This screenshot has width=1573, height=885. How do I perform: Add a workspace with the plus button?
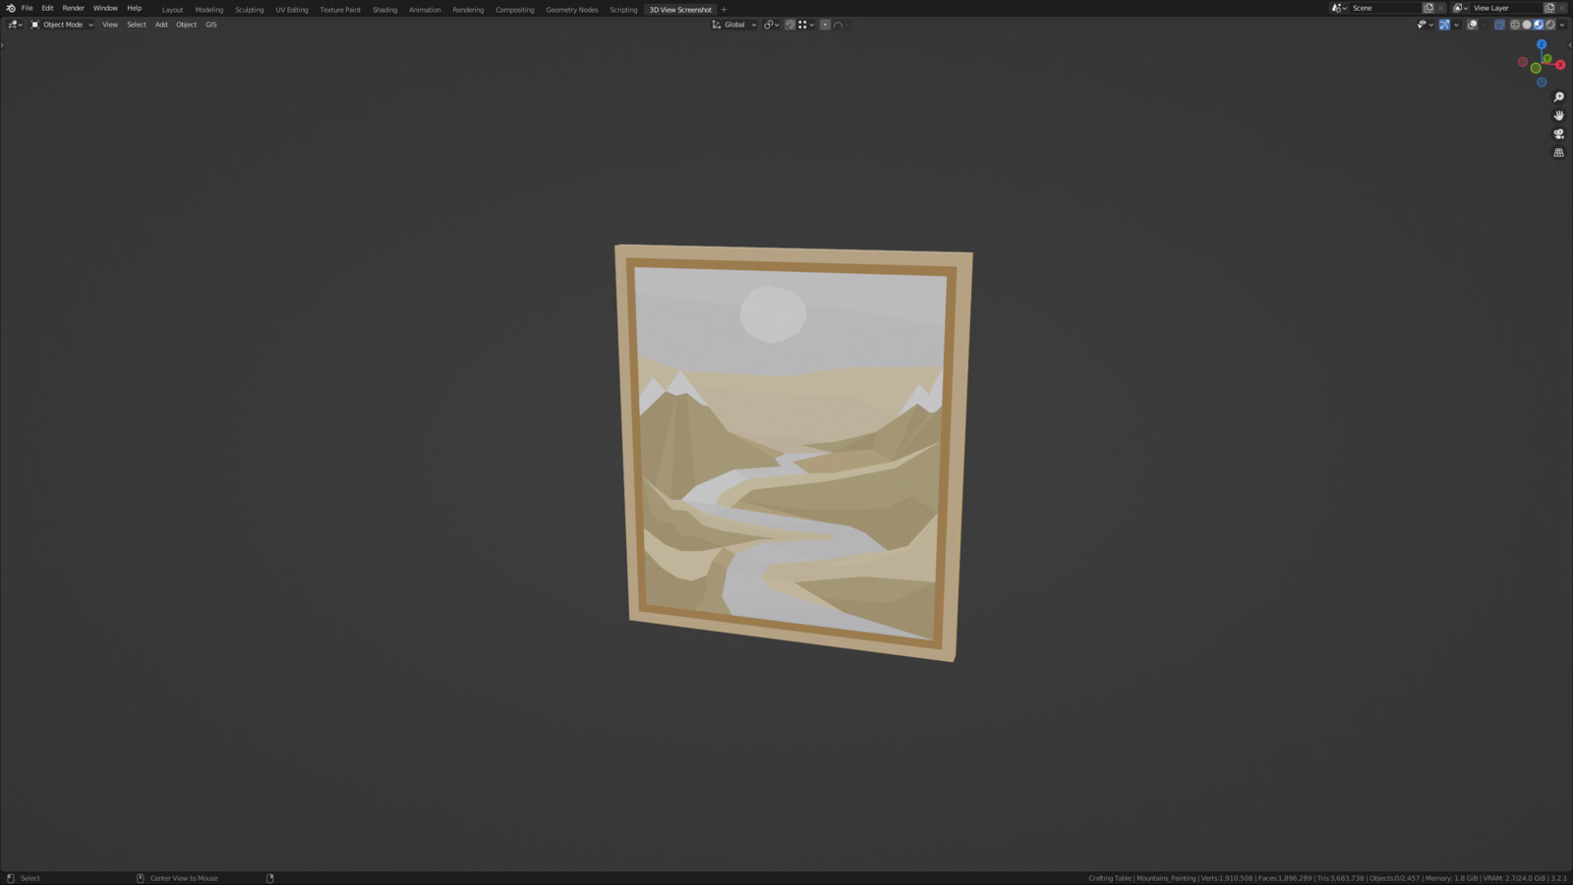pyautogui.click(x=725, y=10)
